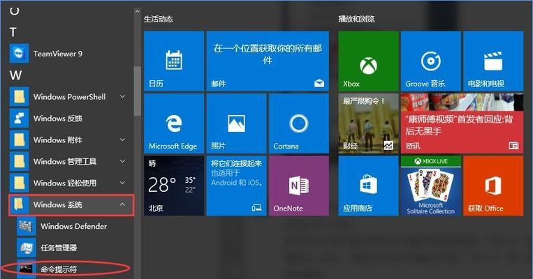Screen dimensions: 533x279
Task: Open the 财经 finance news tile
Action: click(368, 123)
